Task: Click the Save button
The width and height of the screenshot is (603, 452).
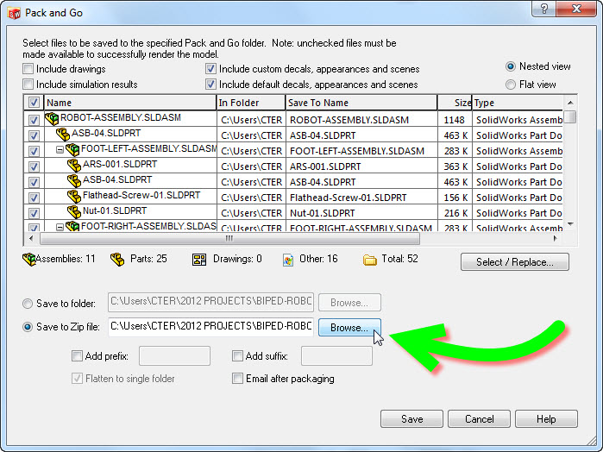Action: 411,418
